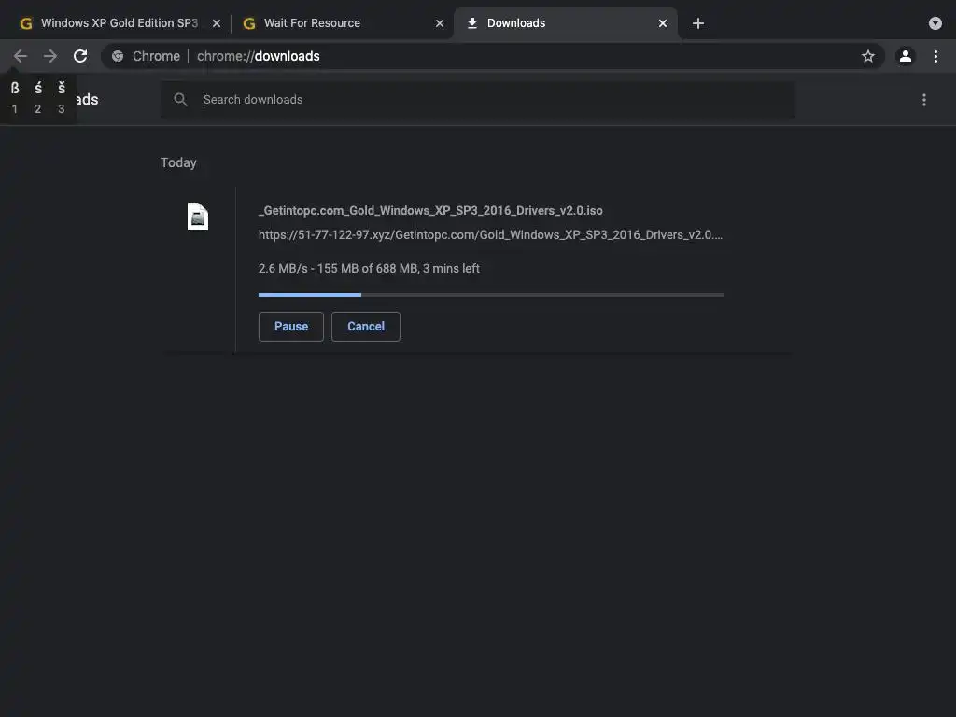Click the download progress bar
956x717 pixels.
click(x=491, y=294)
